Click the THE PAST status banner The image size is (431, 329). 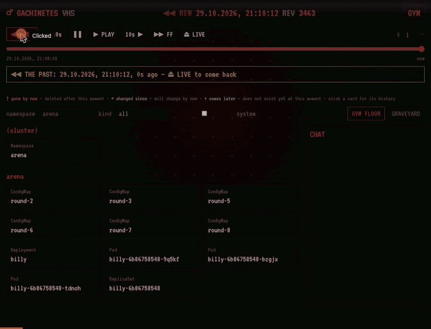pyautogui.click(x=215, y=74)
